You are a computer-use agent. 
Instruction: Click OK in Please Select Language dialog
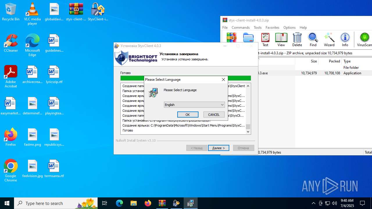(x=188, y=115)
